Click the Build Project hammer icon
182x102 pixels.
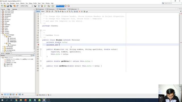point(39,6)
